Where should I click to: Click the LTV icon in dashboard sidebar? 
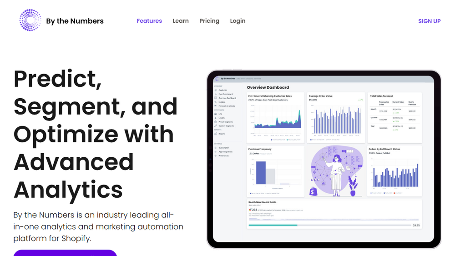(216, 114)
